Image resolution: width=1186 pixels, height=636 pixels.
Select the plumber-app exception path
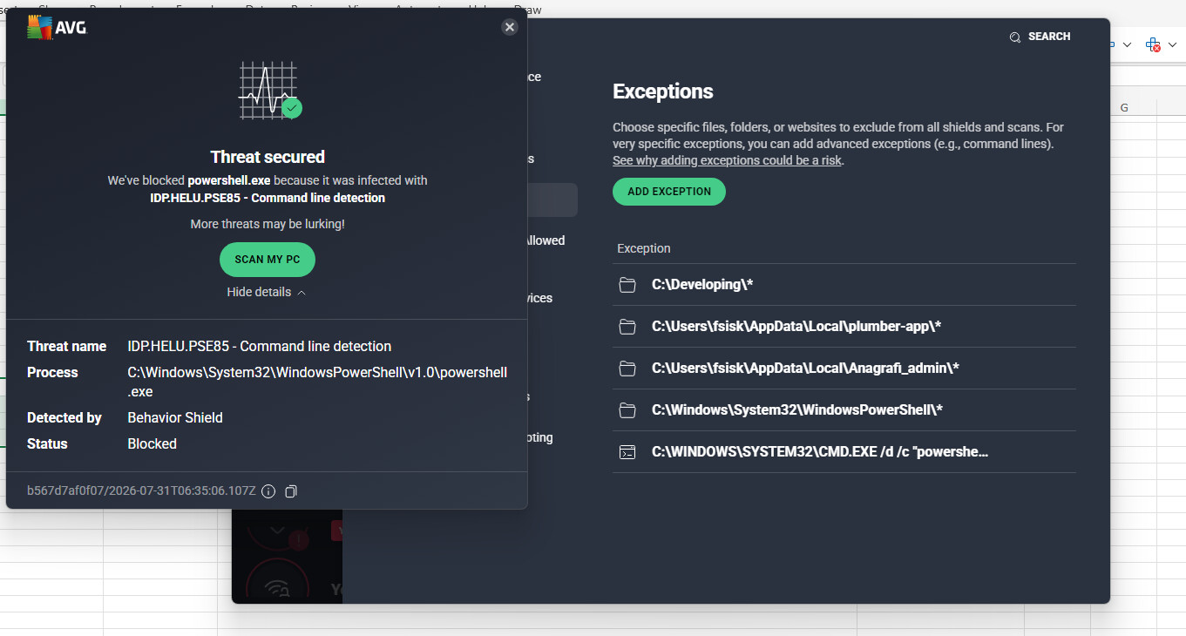pyautogui.click(x=796, y=327)
